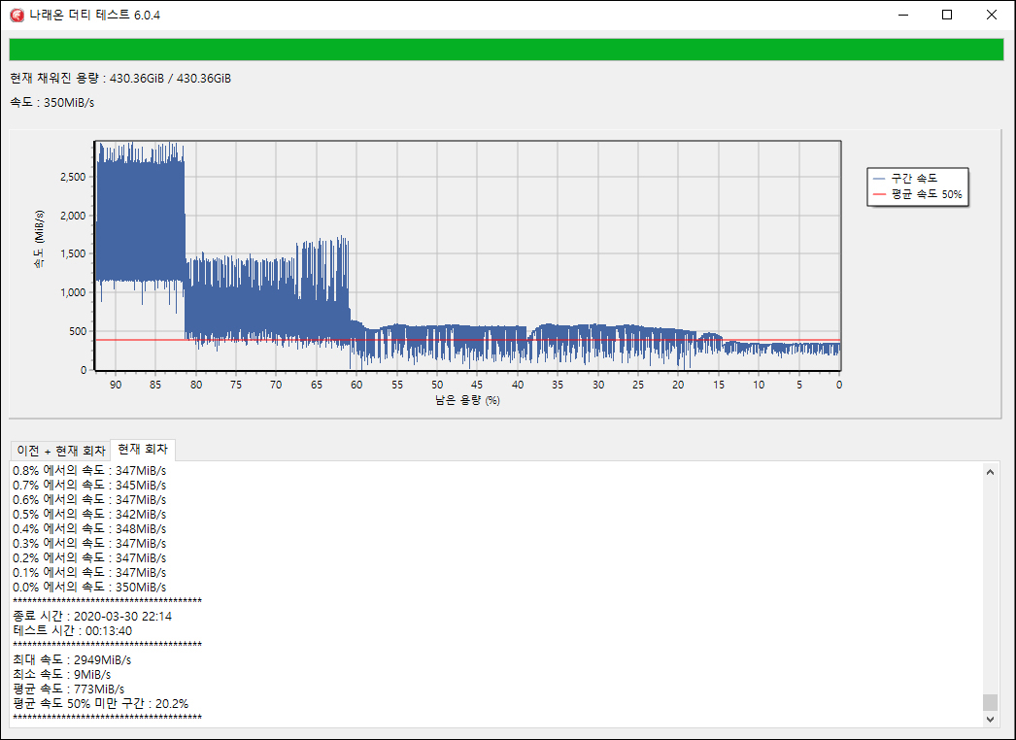This screenshot has height=740, width=1016.
Task: Select the 현재 회차 tab
Action: [x=143, y=449]
